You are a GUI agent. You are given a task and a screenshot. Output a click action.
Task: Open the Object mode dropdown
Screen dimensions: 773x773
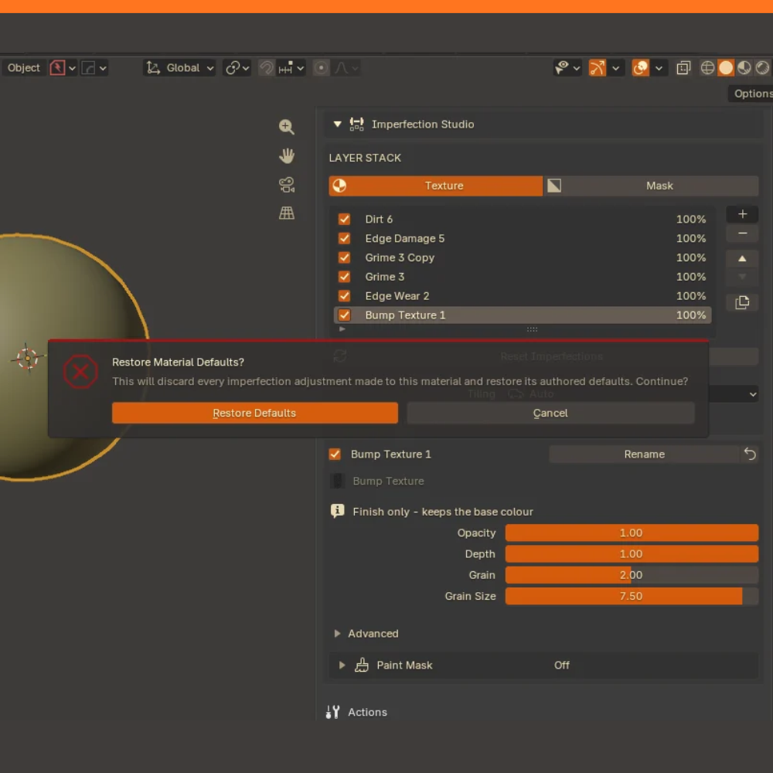pyautogui.click(x=24, y=67)
